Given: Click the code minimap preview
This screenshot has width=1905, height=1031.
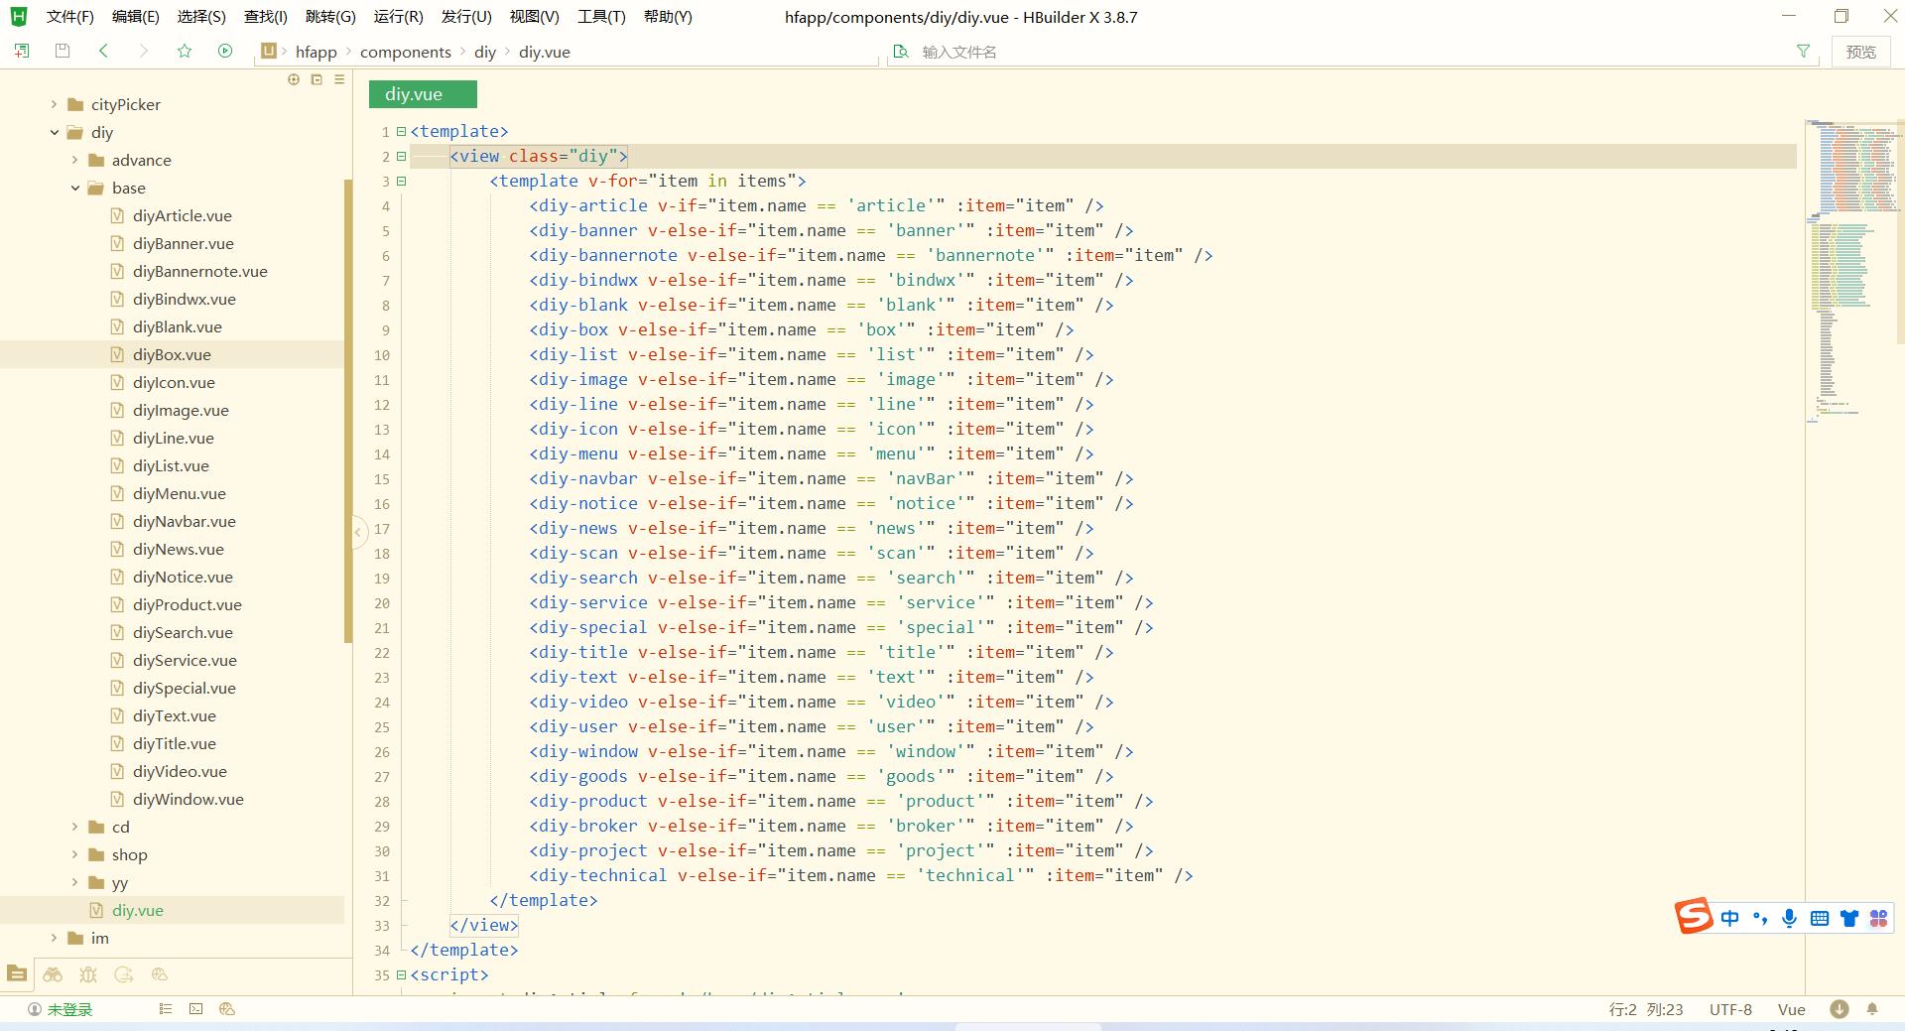Looking at the screenshot, I should coord(1850,273).
